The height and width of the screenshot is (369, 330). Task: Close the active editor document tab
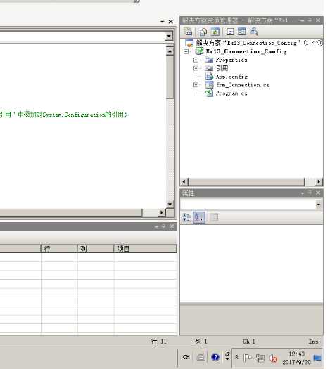(171, 22)
